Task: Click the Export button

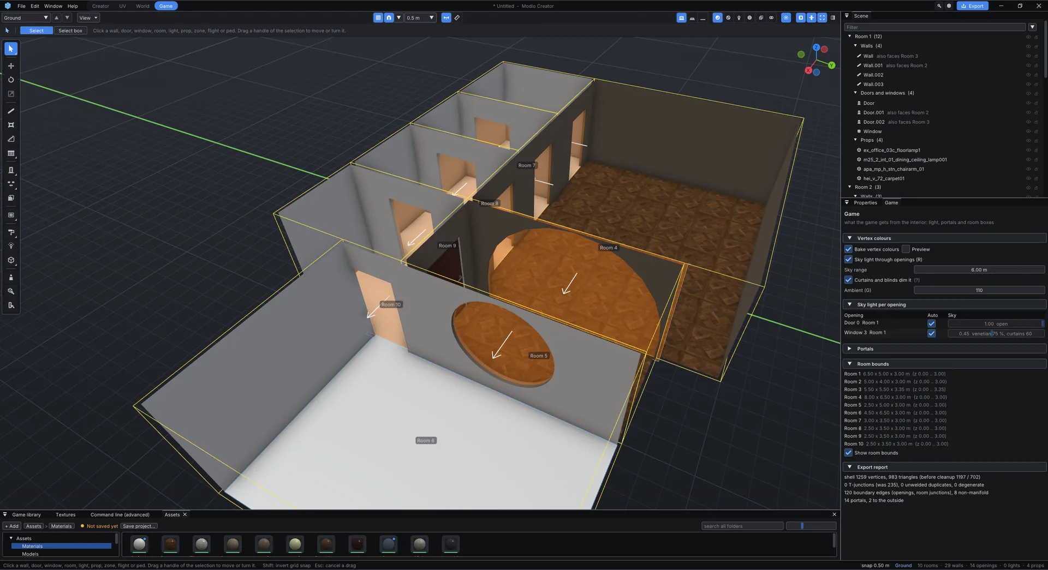Action: click(x=972, y=6)
